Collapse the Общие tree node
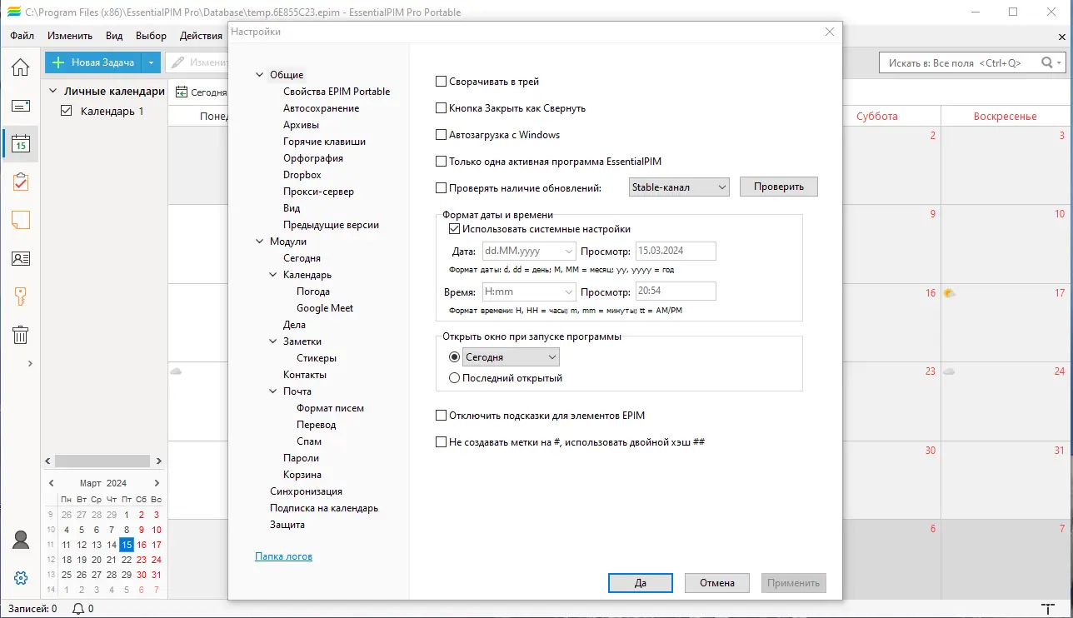1073x618 pixels. pyautogui.click(x=261, y=75)
